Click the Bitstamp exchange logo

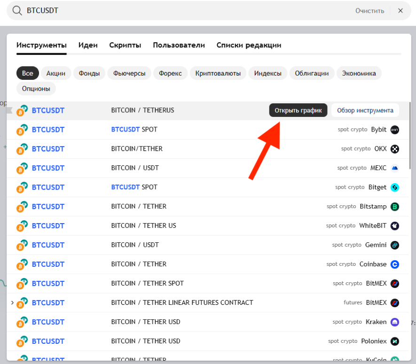[395, 207]
